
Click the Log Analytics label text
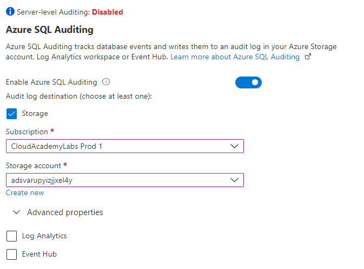point(44,236)
